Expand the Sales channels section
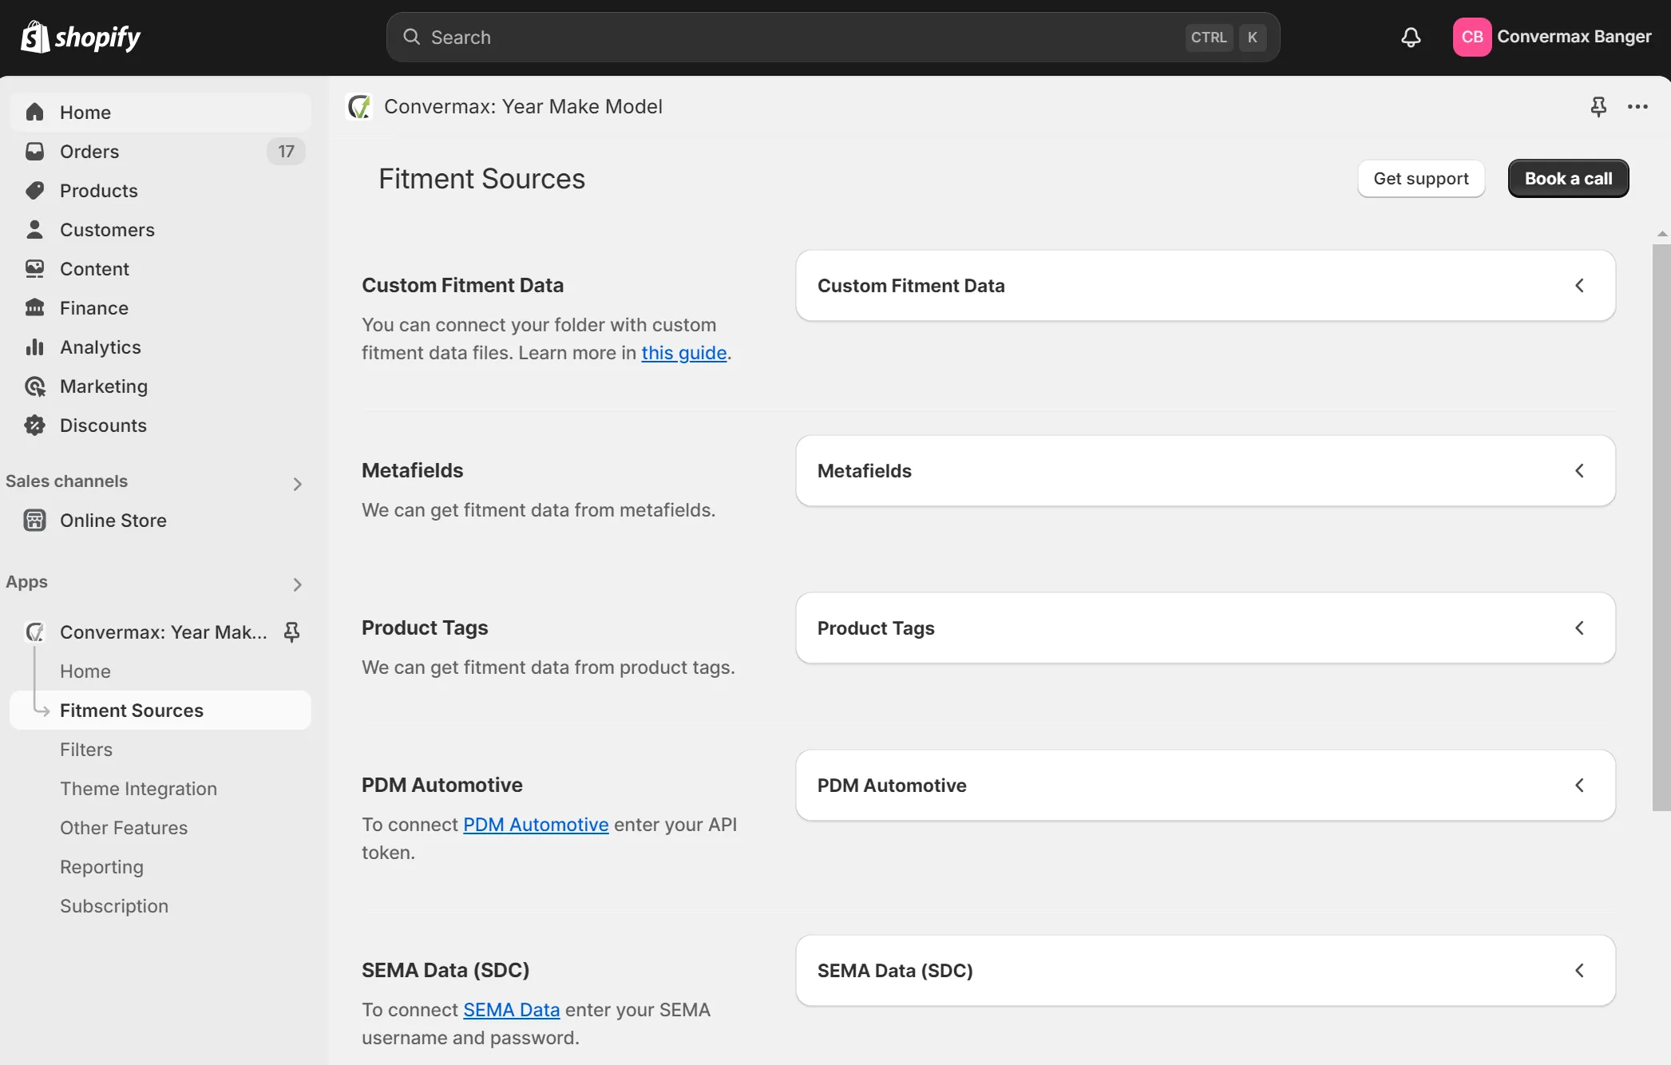 (297, 484)
